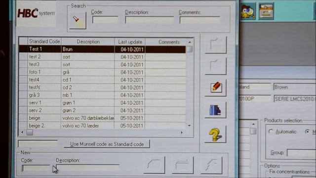Click the middle disabled button in New section

click(183, 165)
